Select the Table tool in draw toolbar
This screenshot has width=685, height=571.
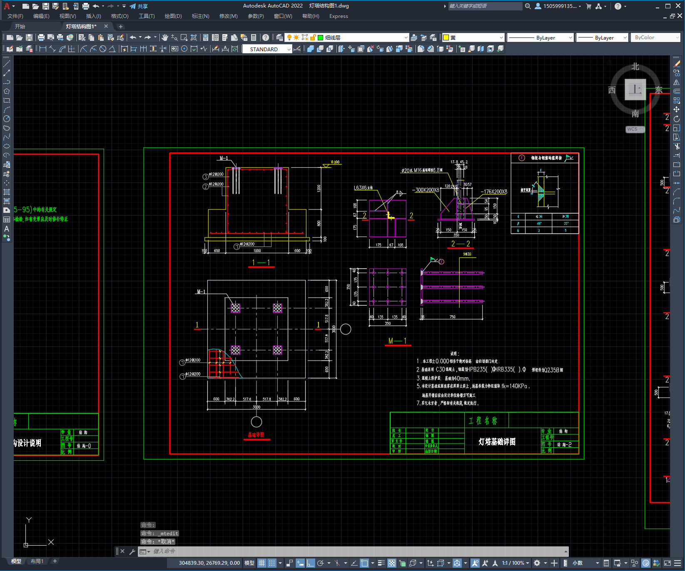point(7,219)
